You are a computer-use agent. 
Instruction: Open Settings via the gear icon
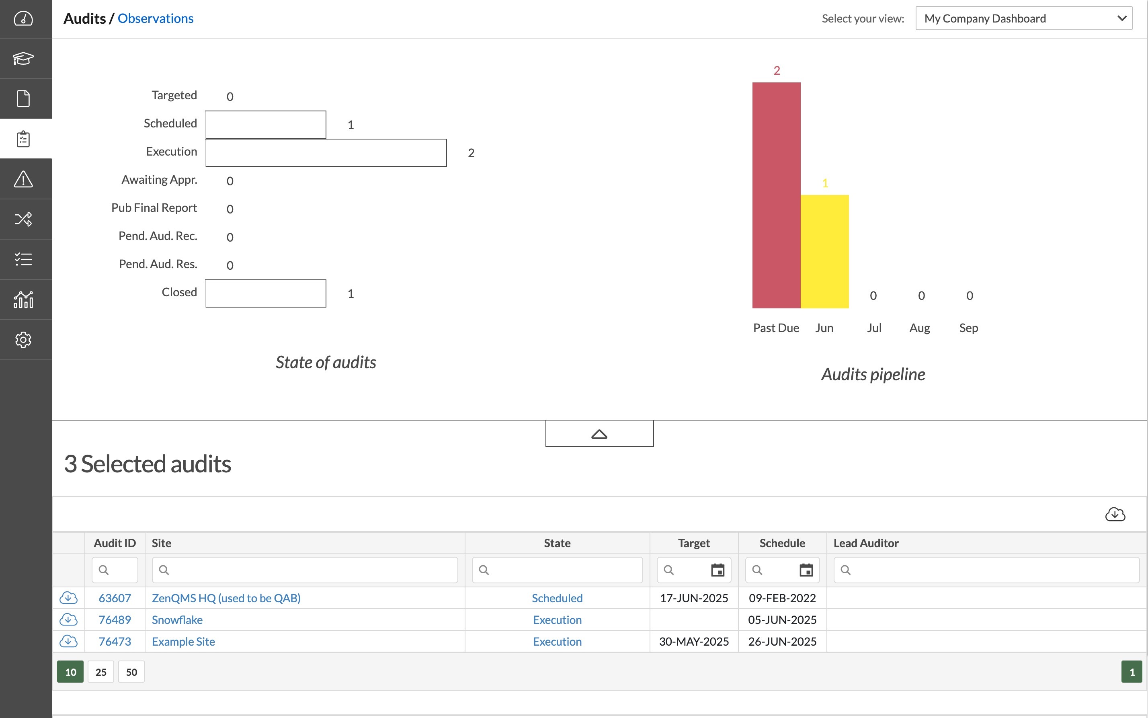point(23,340)
